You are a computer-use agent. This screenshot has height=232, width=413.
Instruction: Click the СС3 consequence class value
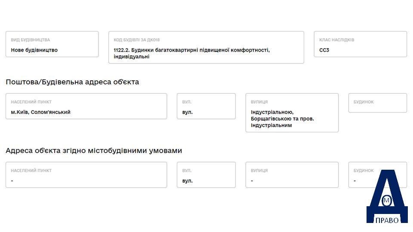click(324, 50)
